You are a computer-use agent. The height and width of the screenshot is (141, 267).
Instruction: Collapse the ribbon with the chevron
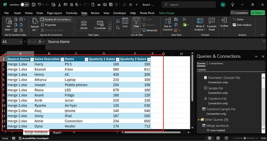[x=262, y=35]
